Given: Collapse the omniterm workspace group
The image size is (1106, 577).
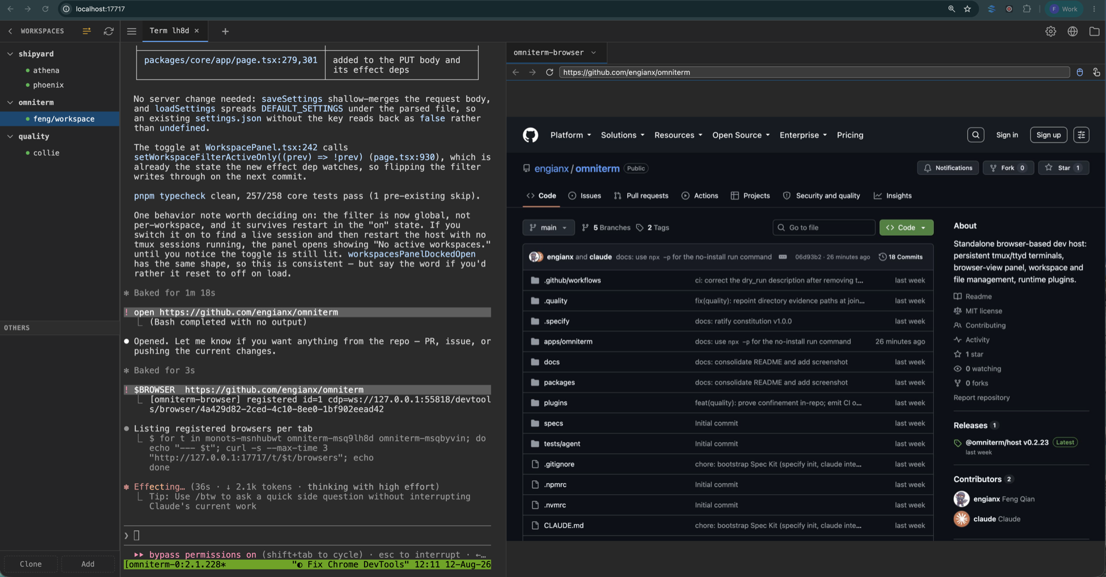Looking at the screenshot, I should point(10,102).
